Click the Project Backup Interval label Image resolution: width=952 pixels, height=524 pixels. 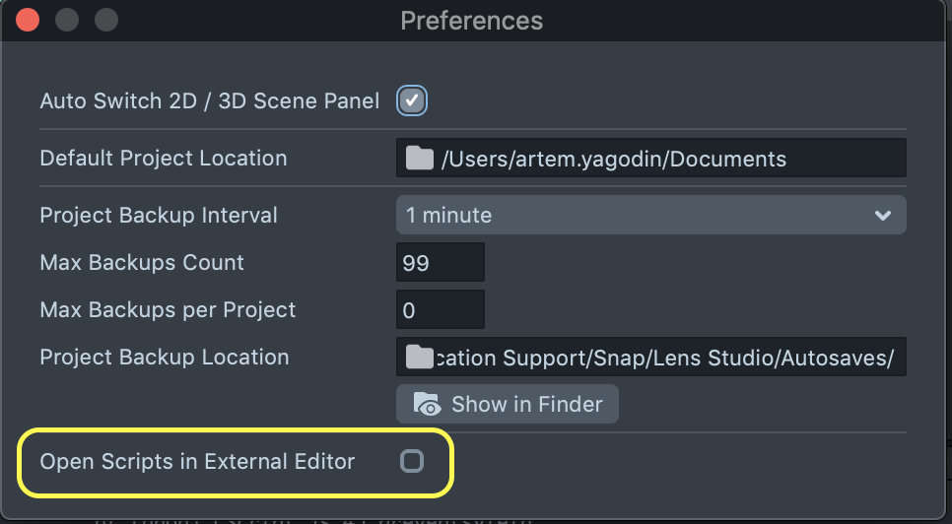click(x=159, y=215)
